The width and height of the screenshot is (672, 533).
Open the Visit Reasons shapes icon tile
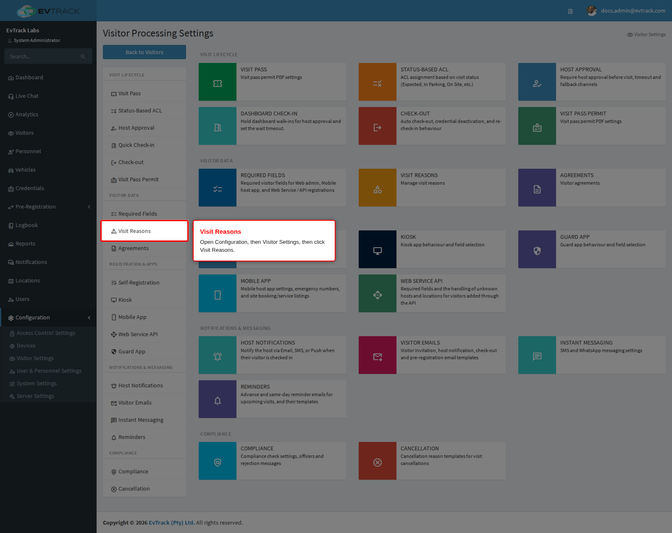point(378,188)
